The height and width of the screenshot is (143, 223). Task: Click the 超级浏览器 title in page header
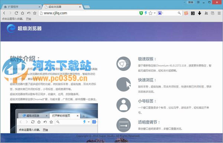pos(30,29)
